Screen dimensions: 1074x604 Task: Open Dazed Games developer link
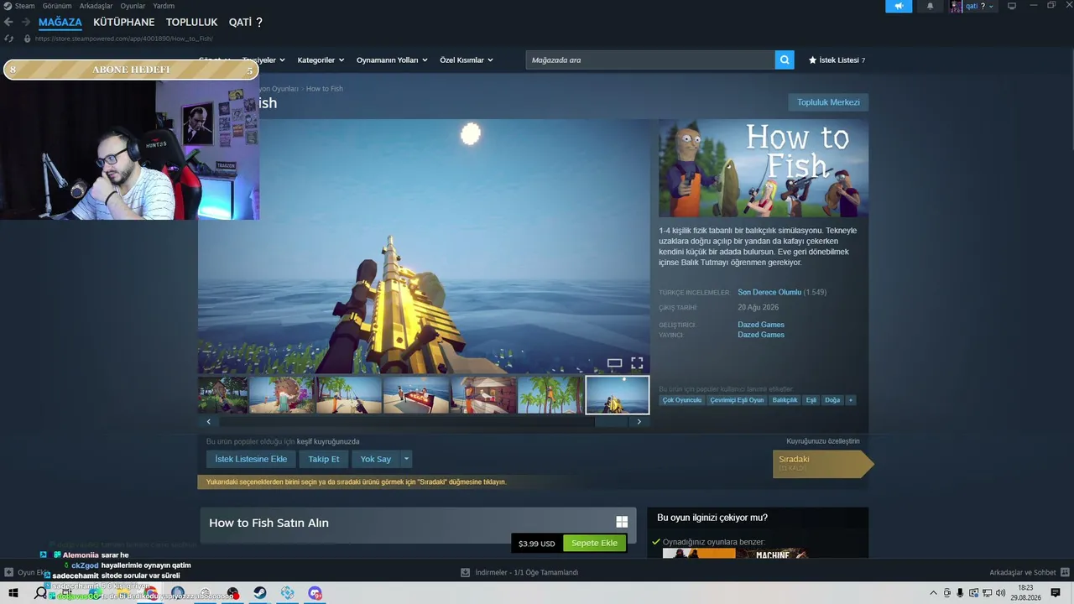tap(761, 325)
